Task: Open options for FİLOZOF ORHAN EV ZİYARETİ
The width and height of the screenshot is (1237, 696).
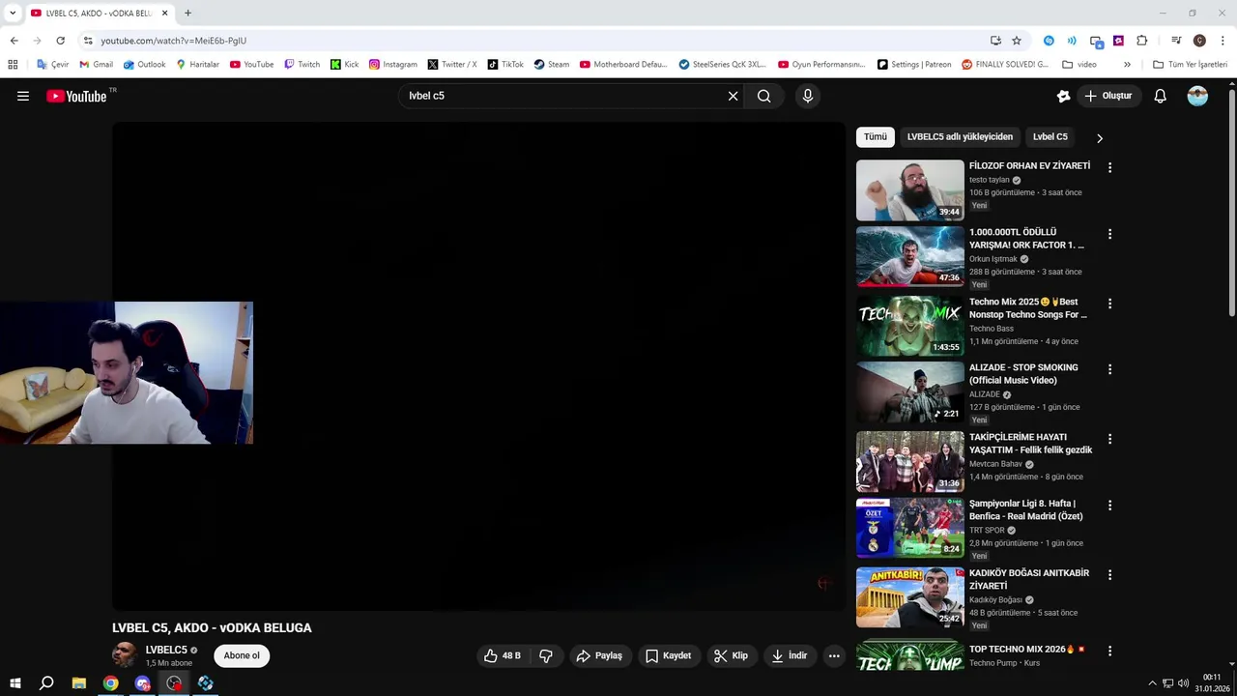Action: pyautogui.click(x=1109, y=167)
